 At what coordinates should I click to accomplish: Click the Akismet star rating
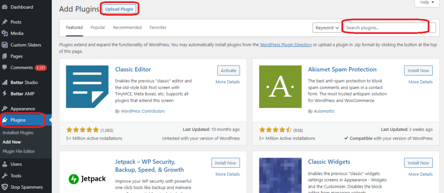(275, 130)
